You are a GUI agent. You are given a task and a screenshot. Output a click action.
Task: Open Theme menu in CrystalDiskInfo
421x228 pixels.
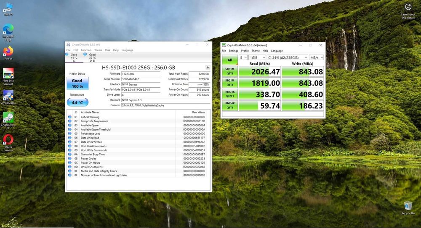(98, 50)
